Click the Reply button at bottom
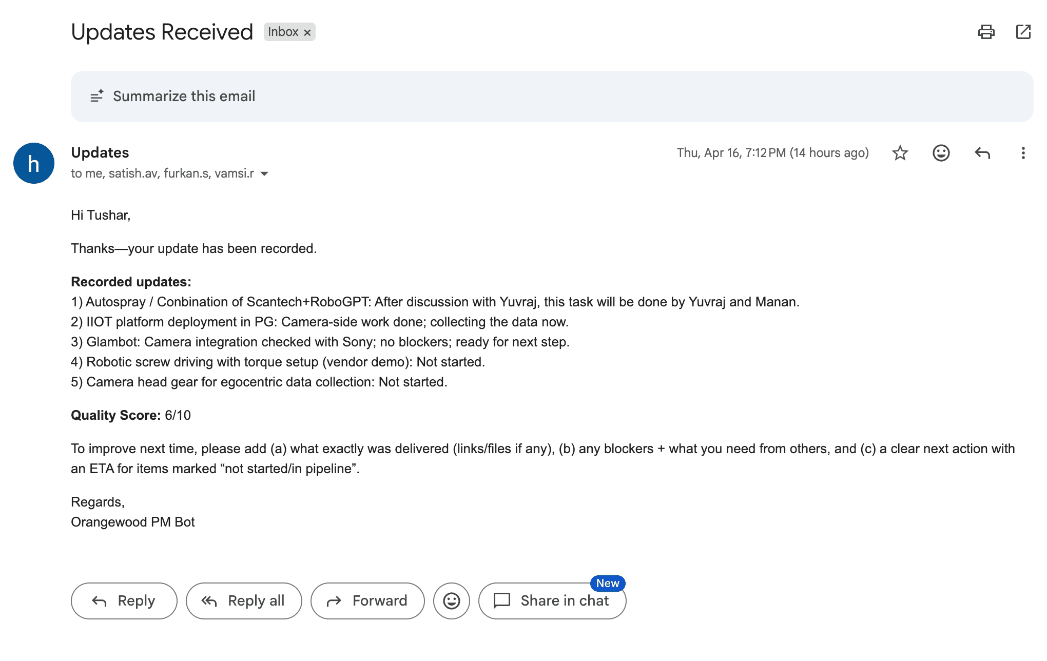The width and height of the screenshot is (1047, 661). pyautogui.click(x=124, y=600)
